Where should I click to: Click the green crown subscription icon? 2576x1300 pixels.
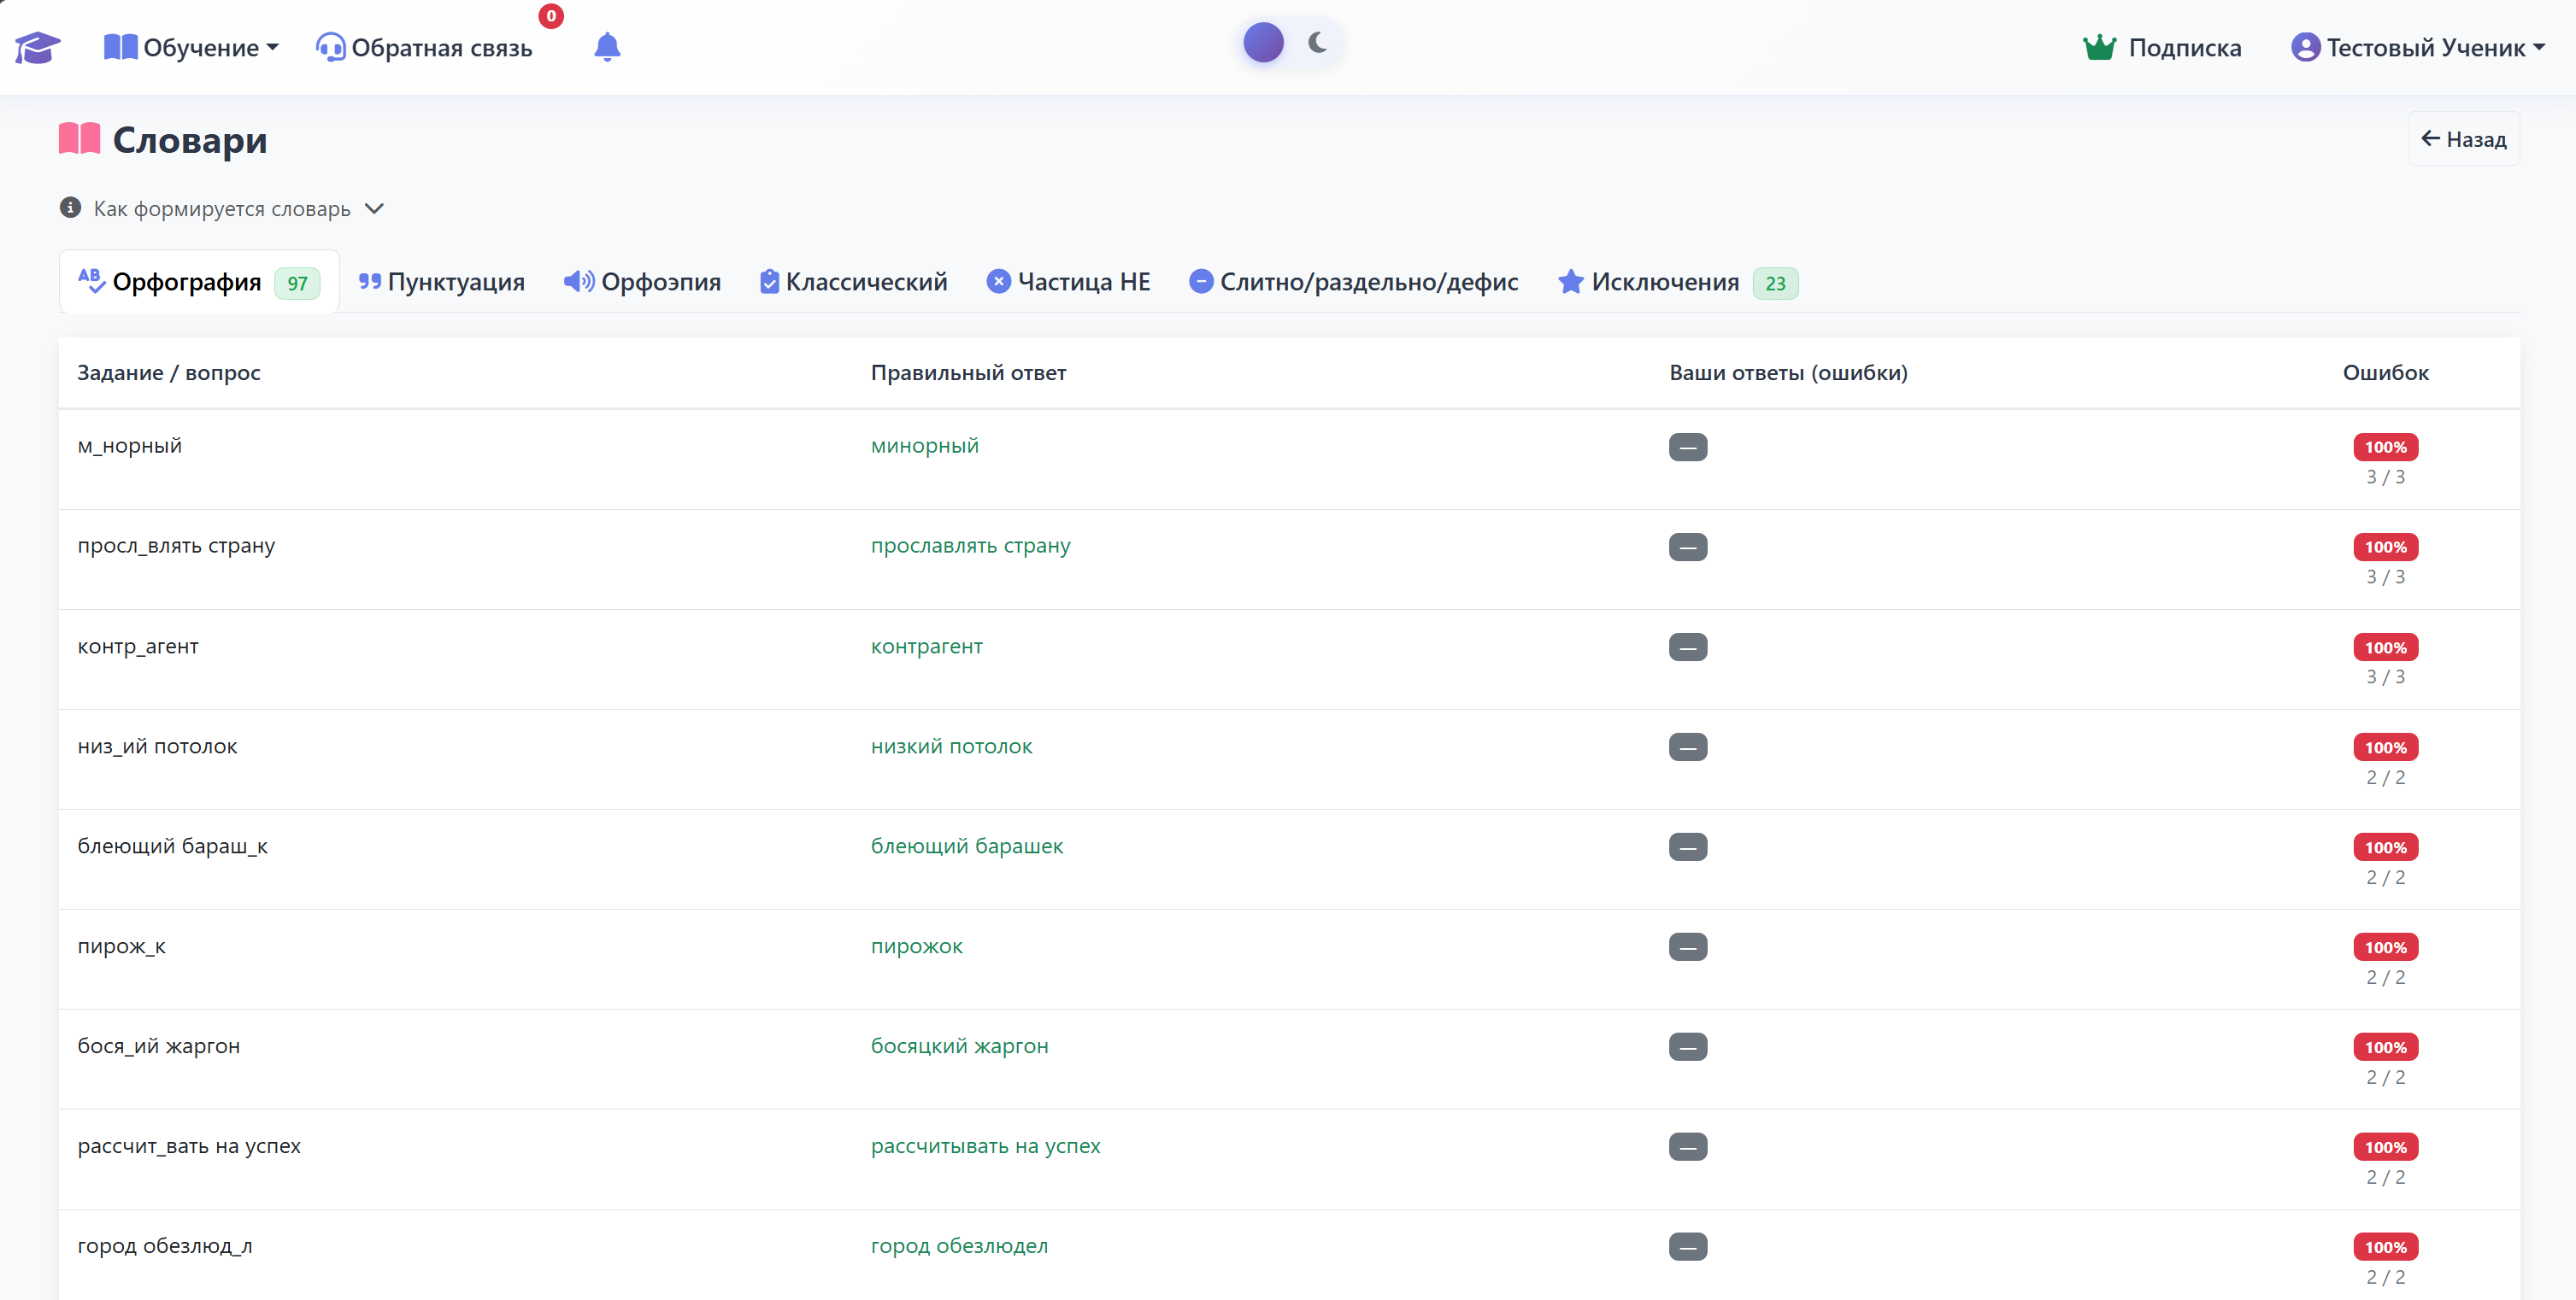2099,47
